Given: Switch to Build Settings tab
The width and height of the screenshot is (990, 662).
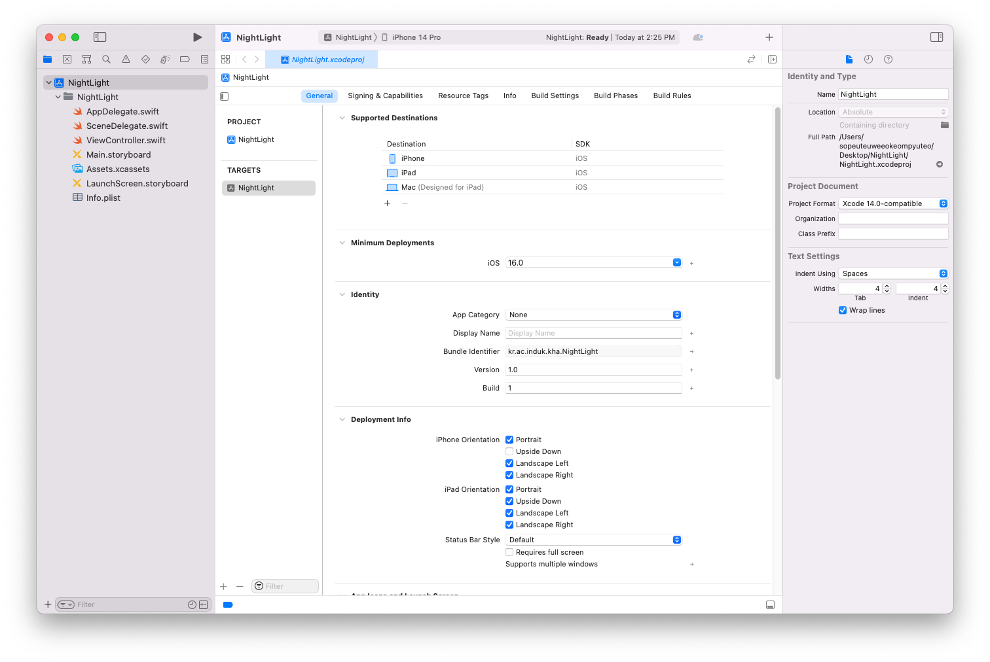Looking at the screenshot, I should tap(555, 96).
